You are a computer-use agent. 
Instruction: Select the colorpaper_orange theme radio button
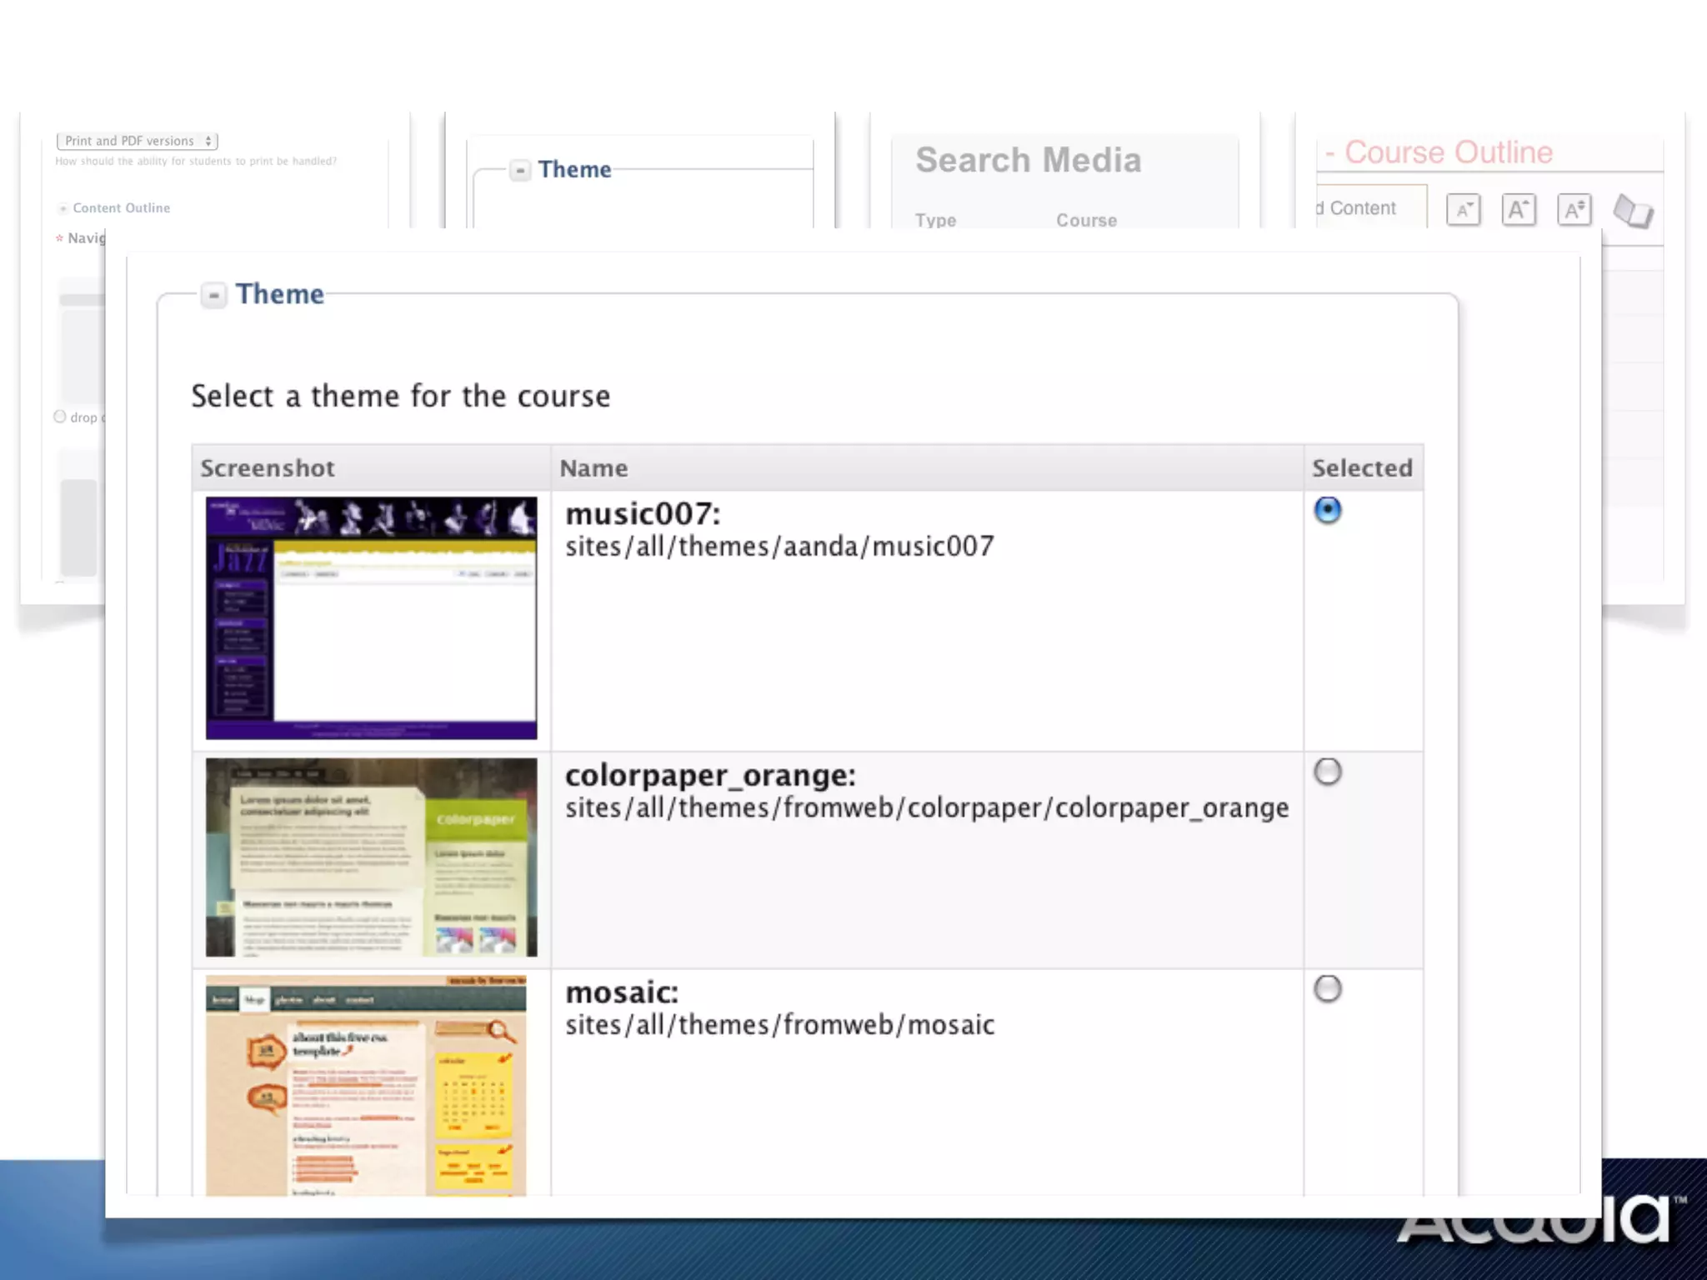[x=1327, y=772]
